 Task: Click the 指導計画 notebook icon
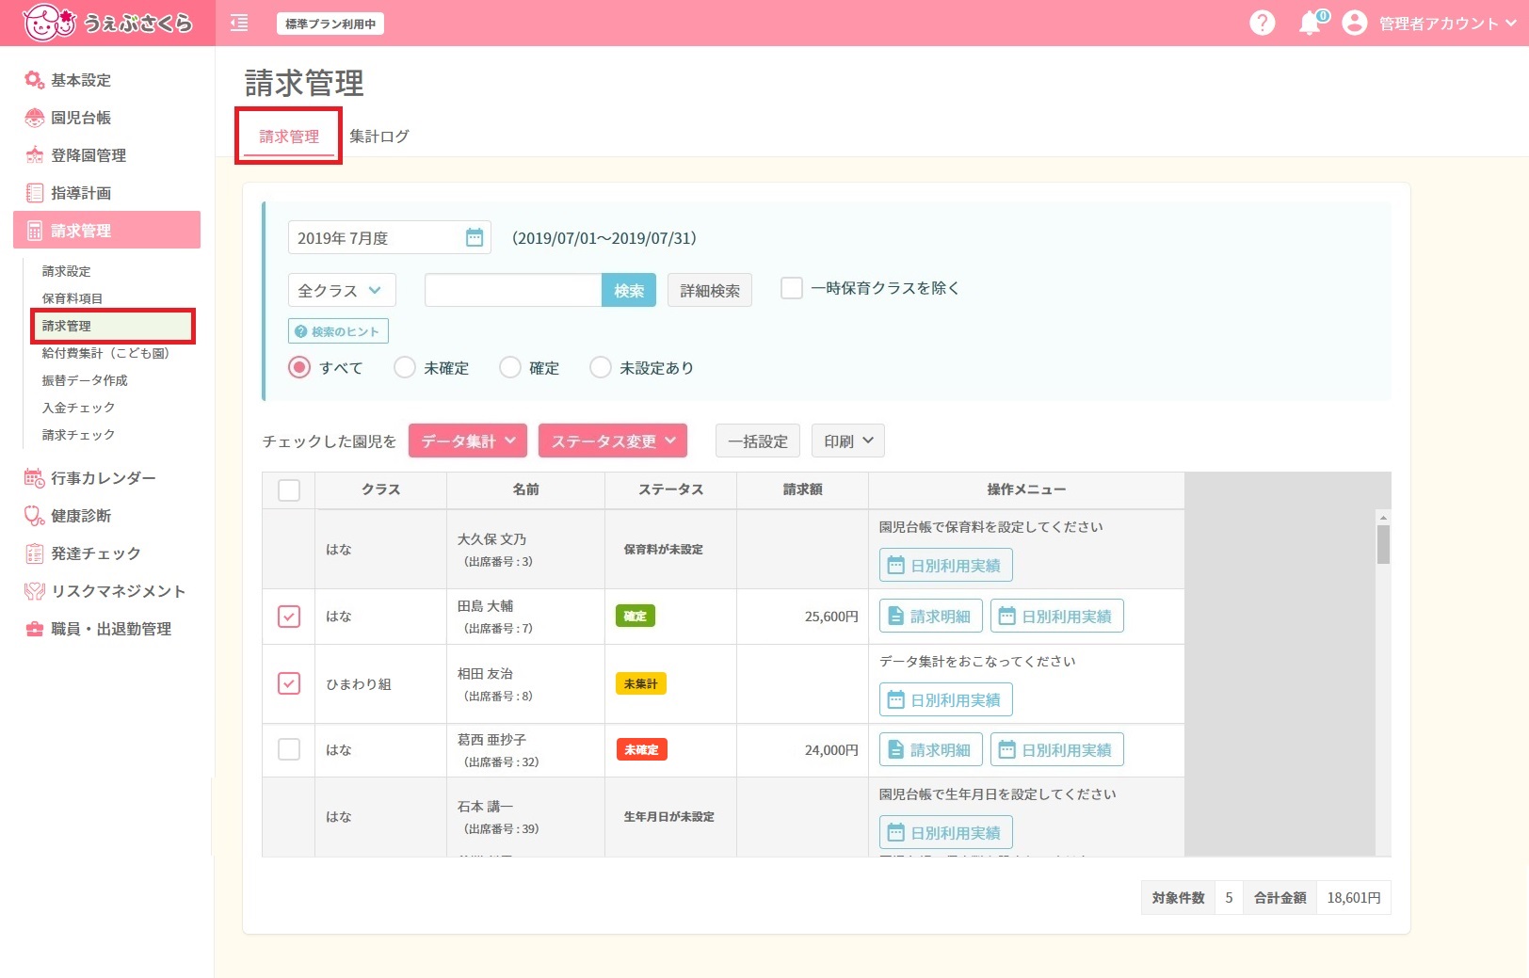pos(35,193)
